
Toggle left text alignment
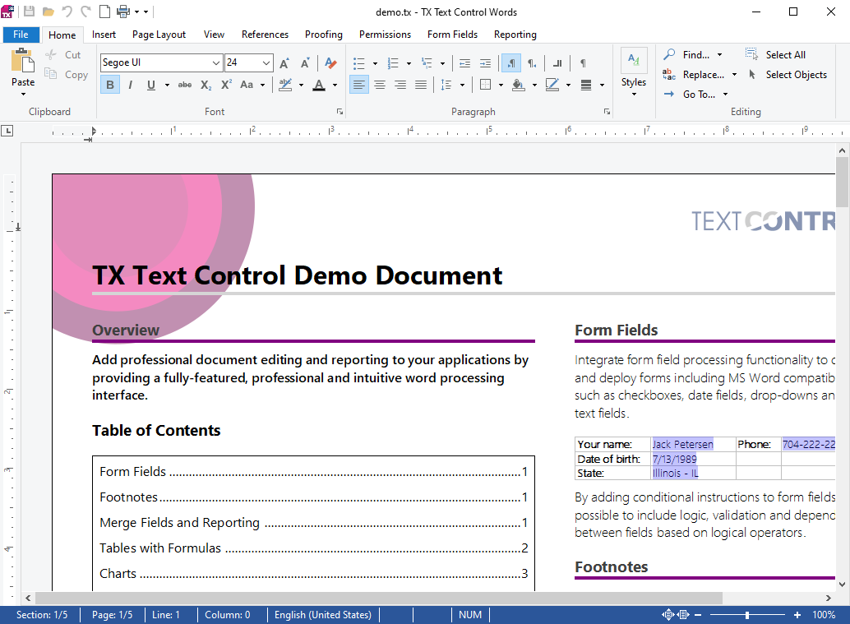click(x=358, y=85)
